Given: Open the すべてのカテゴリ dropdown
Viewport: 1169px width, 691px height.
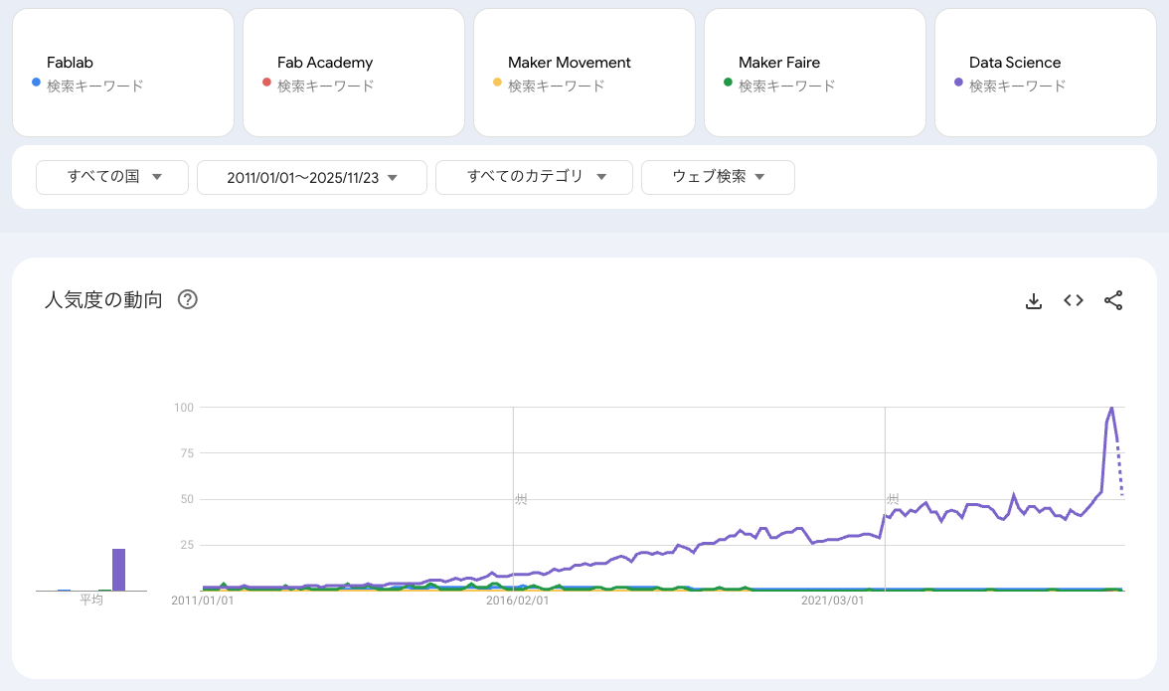Looking at the screenshot, I should click(x=534, y=177).
